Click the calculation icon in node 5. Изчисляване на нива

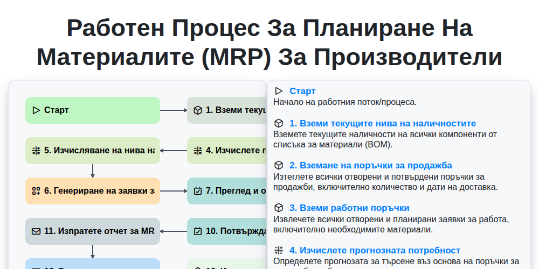[36, 151]
